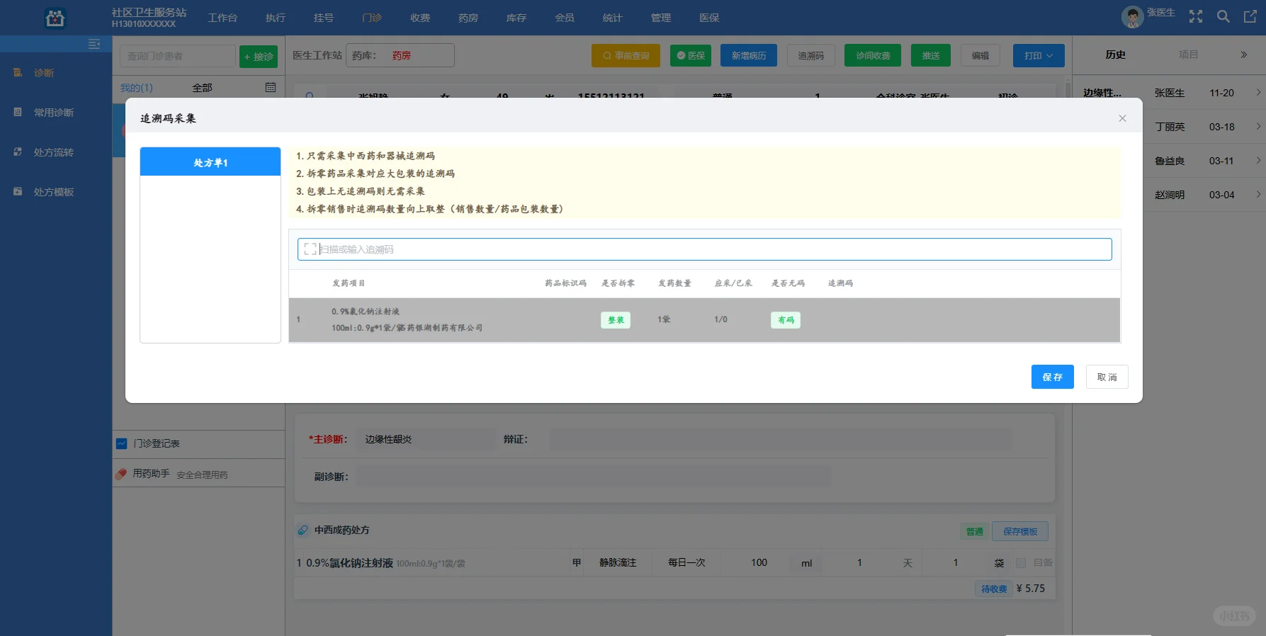Open the 收费 menu
The image size is (1266, 636).
point(420,18)
